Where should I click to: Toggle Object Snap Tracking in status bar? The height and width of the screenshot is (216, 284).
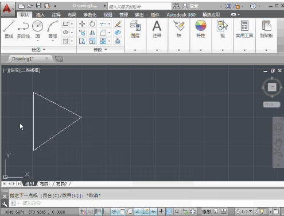tap(138, 211)
